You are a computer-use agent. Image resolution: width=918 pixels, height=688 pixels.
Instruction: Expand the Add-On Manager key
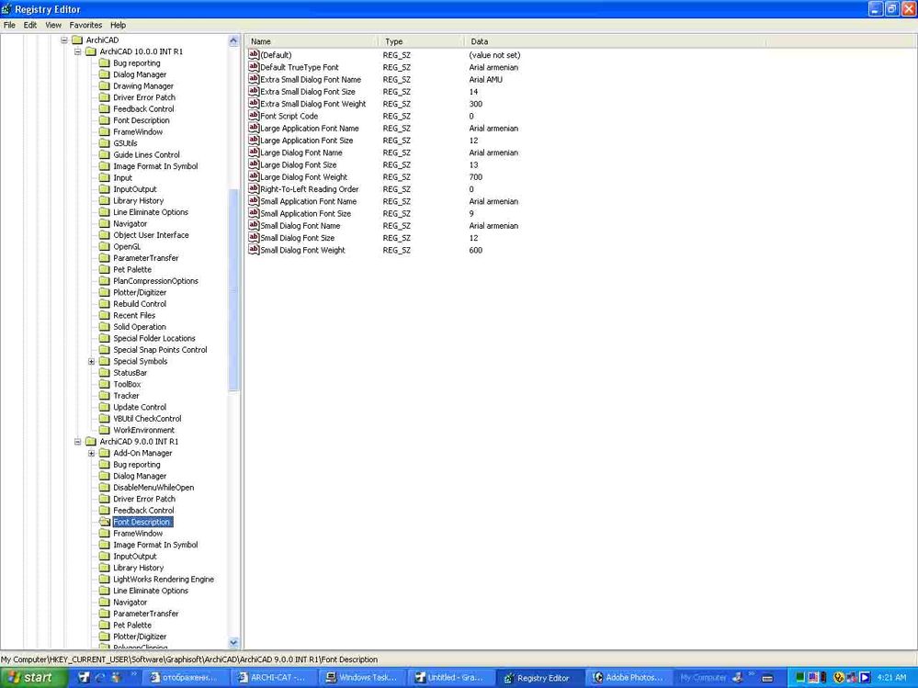pos(91,453)
